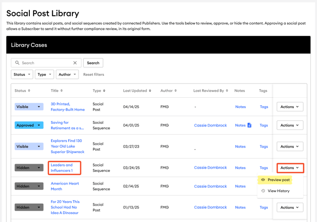Choose View History menu option
The width and height of the screenshot is (317, 222).
(x=278, y=191)
